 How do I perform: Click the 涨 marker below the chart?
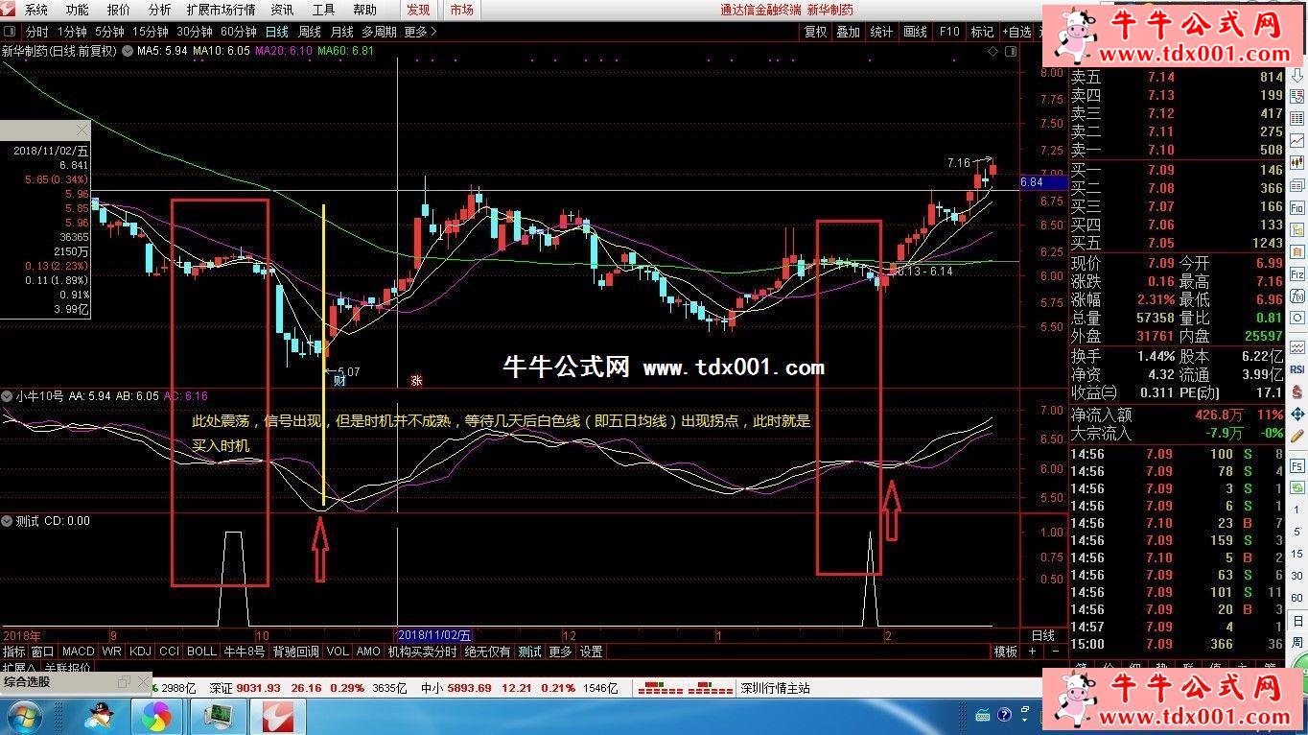(417, 380)
